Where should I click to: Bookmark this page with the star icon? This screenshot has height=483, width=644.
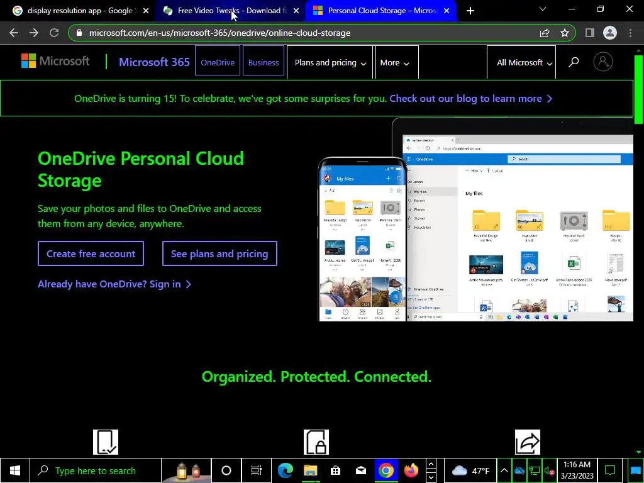(565, 33)
